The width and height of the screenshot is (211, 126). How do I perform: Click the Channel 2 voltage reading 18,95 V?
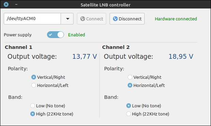(x=181, y=56)
